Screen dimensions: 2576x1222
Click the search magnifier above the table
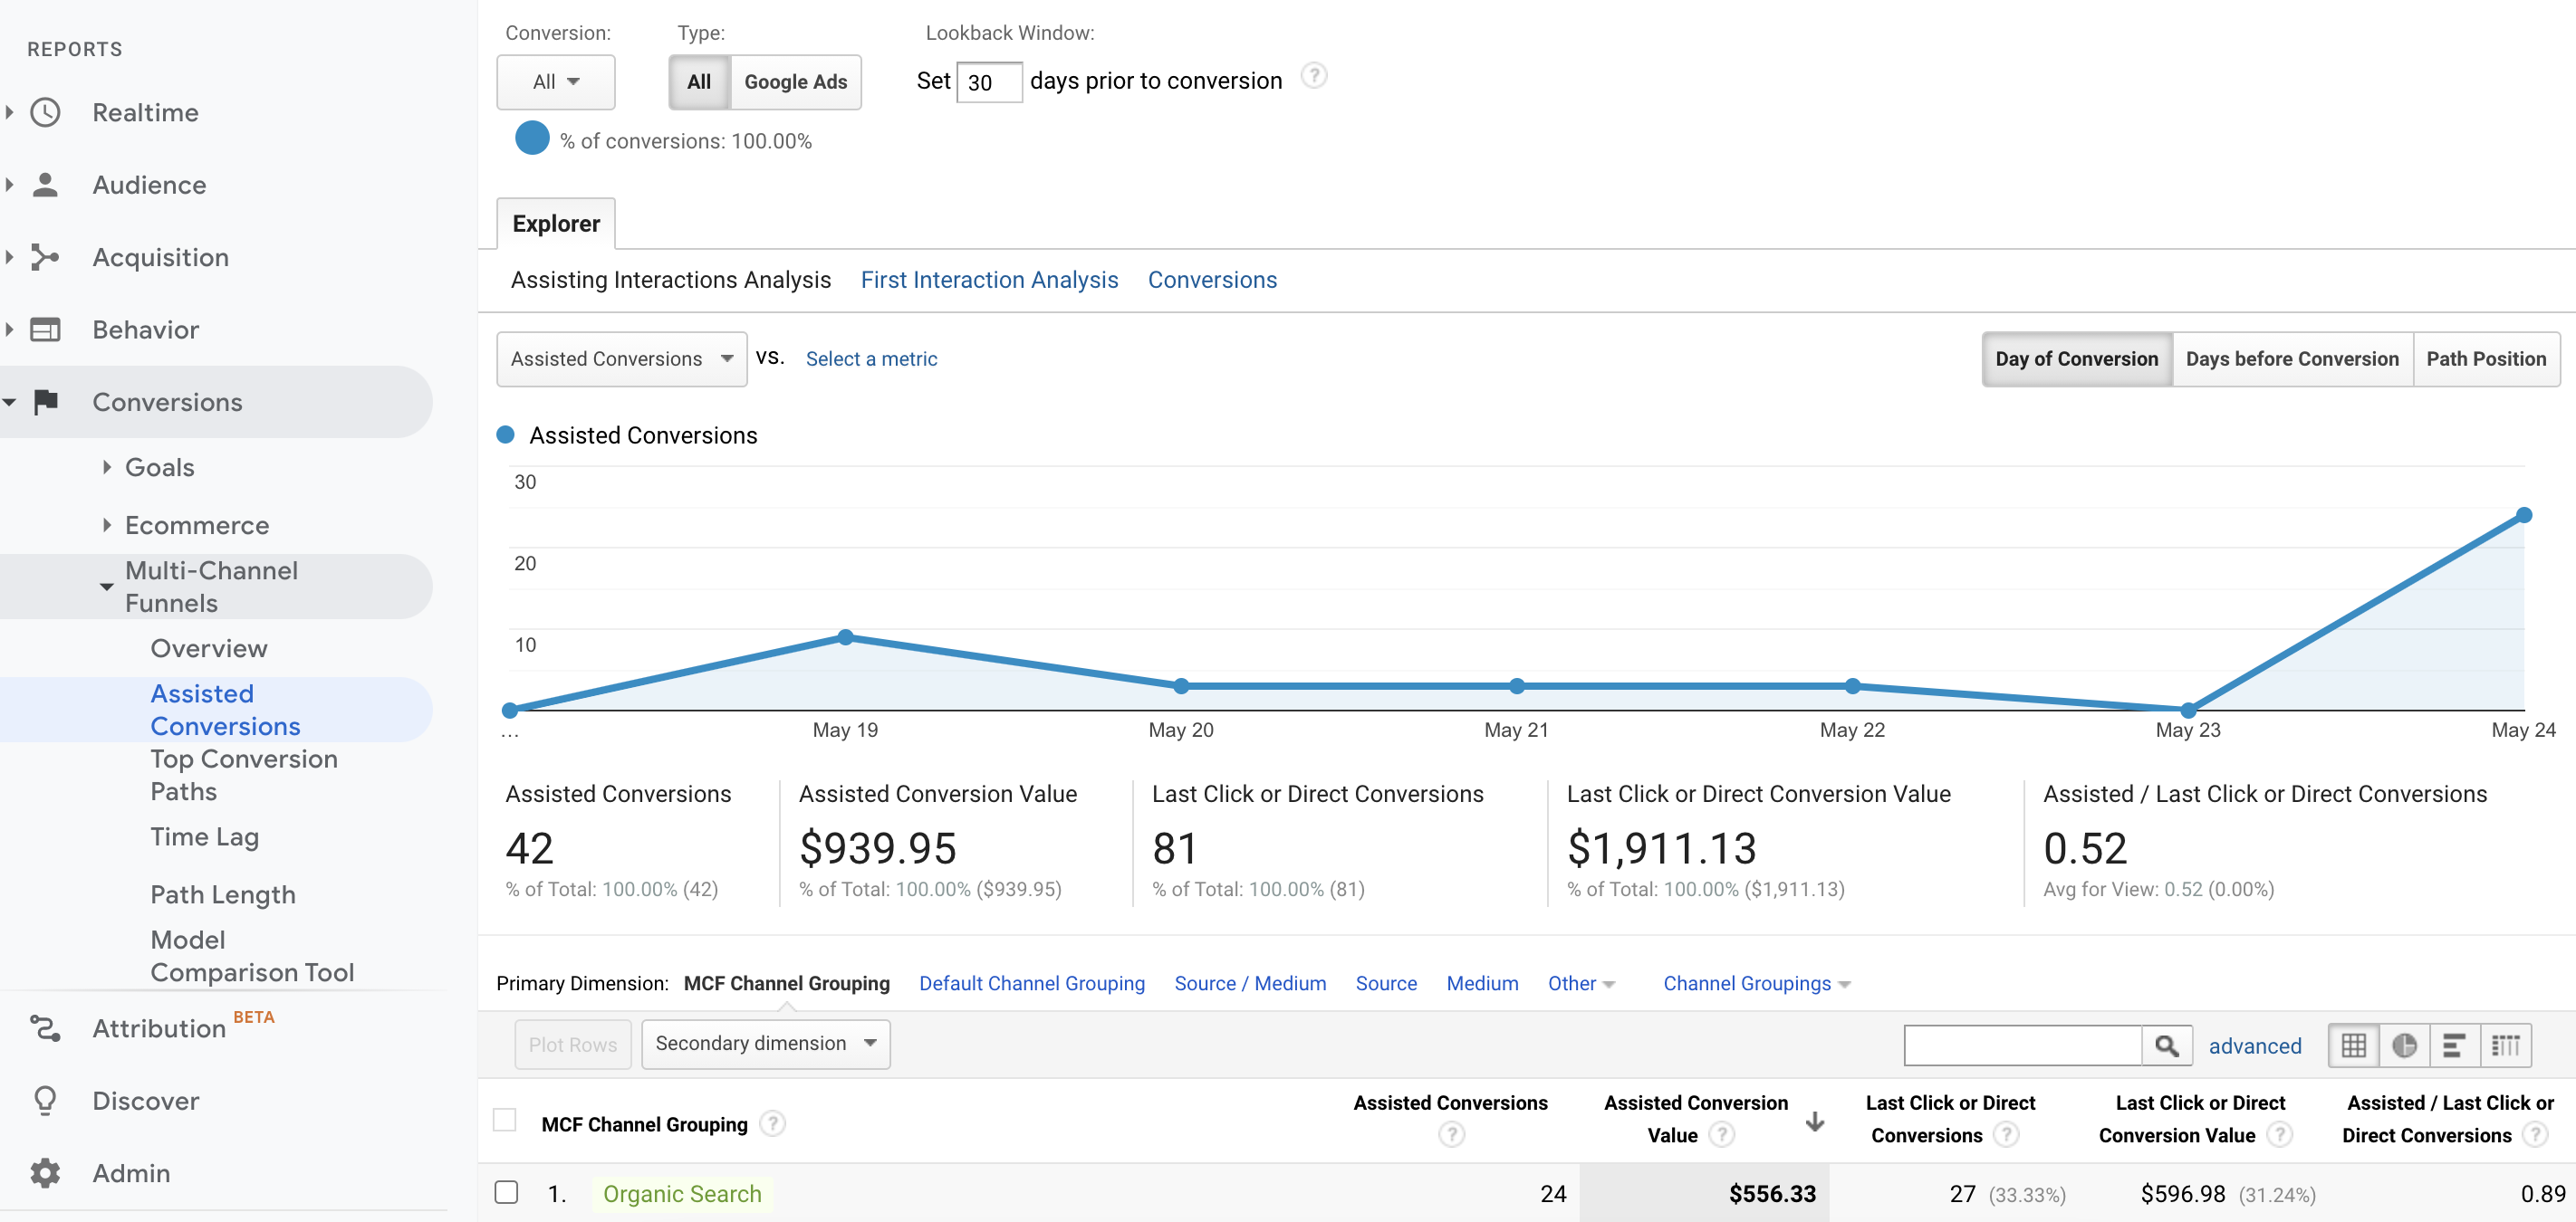2168,1045
